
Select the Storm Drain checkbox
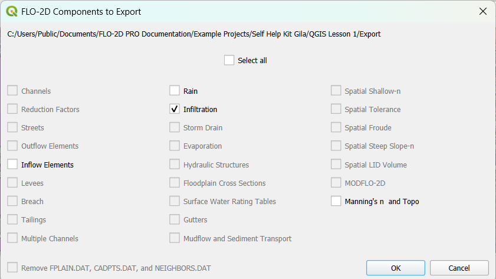click(x=175, y=127)
